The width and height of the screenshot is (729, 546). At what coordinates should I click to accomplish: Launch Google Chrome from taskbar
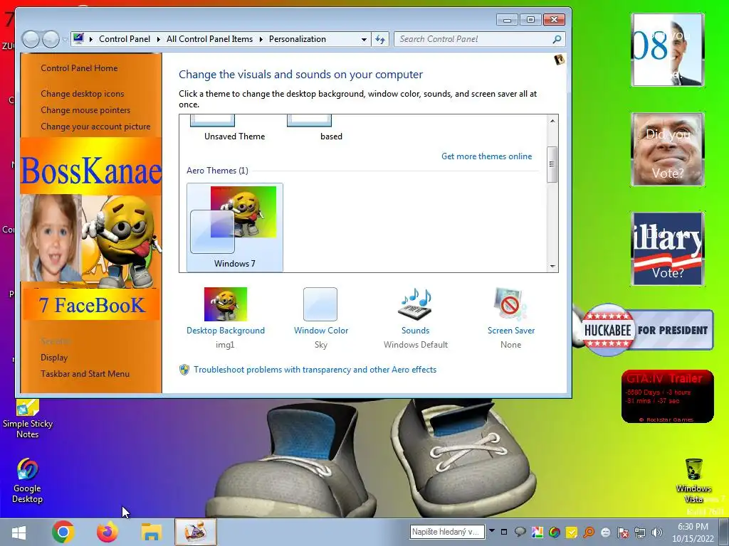(63, 532)
